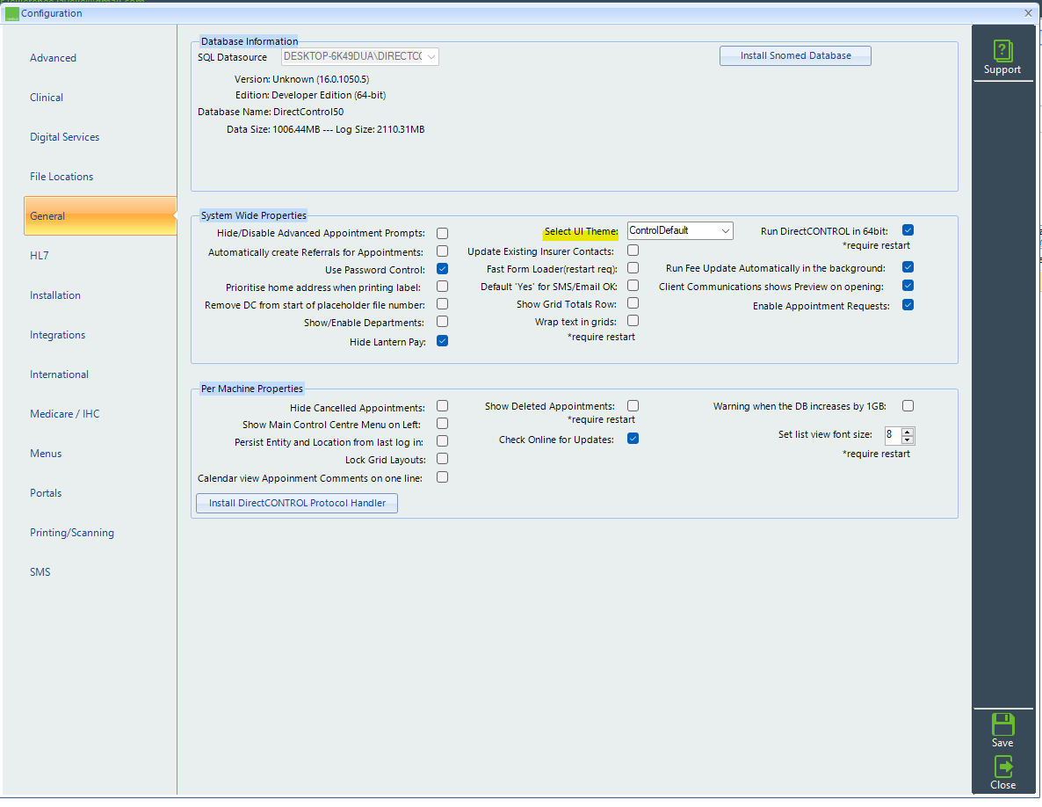Click the 'Version: Unknown (16.0.1050.5)' text
Screen dimensions: 1042x807
[301, 79]
